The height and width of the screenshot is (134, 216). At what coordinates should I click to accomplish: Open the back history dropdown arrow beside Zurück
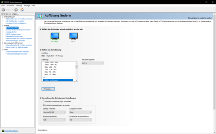click(x=13, y=10)
